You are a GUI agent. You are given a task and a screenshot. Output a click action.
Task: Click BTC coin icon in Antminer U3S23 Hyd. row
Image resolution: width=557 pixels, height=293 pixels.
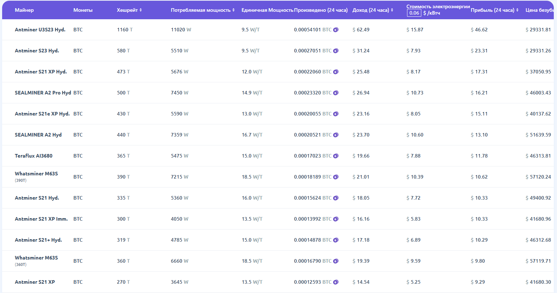pos(336,30)
